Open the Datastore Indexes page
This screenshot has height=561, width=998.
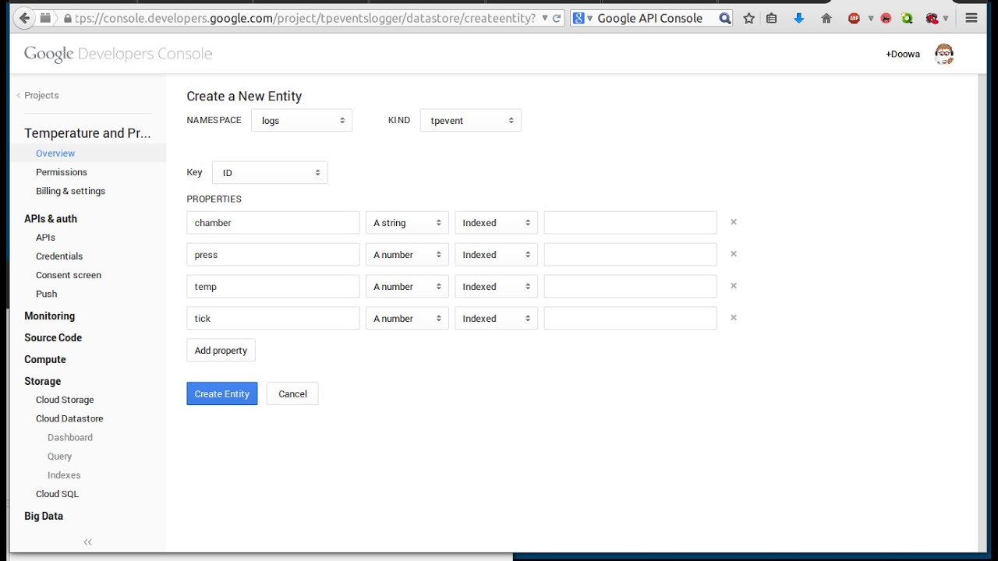pyautogui.click(x=64, y=475)
